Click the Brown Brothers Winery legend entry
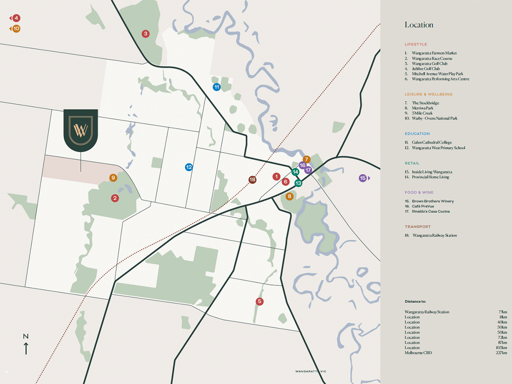The width and height of the screenshot is (512, 384). [433, 201]
